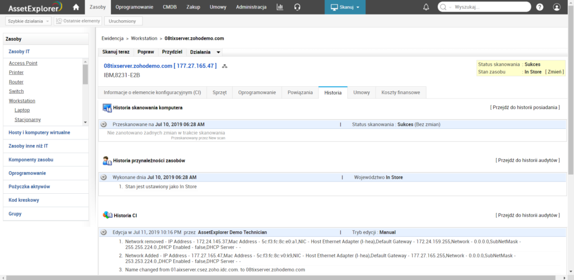The image size is (574, 280).
Task: Open the reports chart icon
Action: [280, 7]
